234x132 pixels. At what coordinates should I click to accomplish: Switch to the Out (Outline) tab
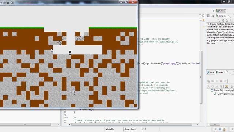[211, 73]
